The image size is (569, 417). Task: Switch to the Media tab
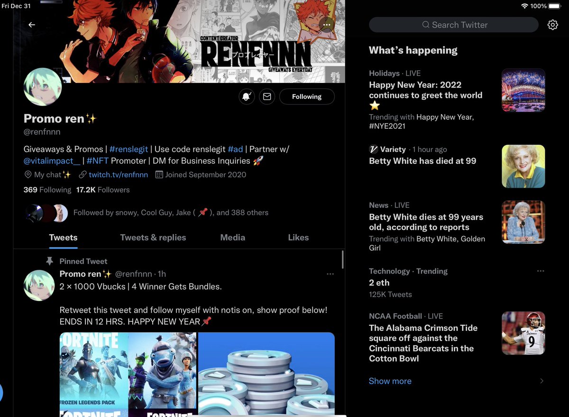(233, 238)
